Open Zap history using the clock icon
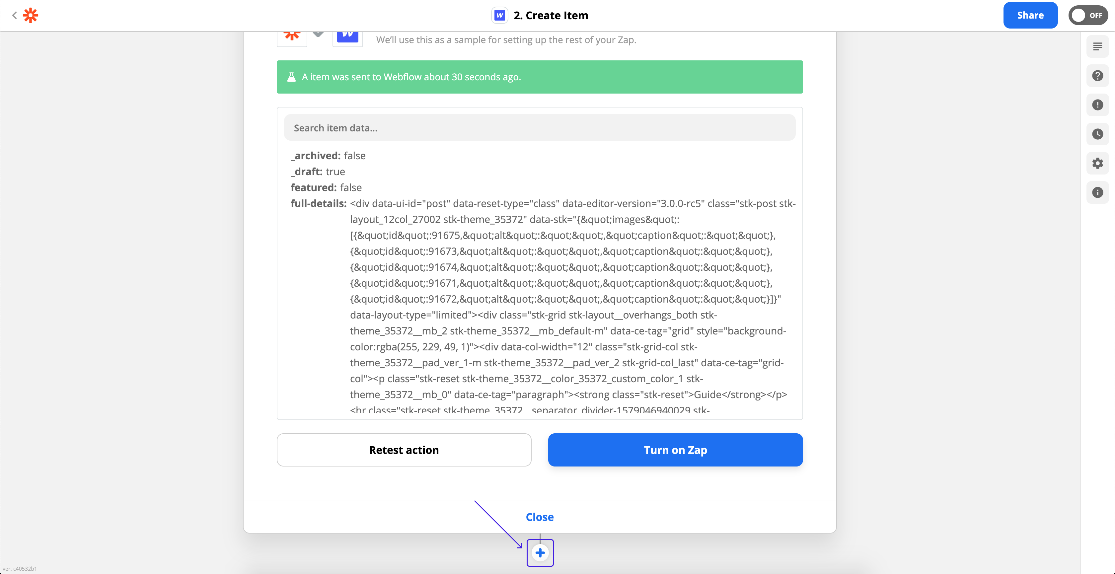This screenshot has height=574, width=1115. coord(1098,134)
